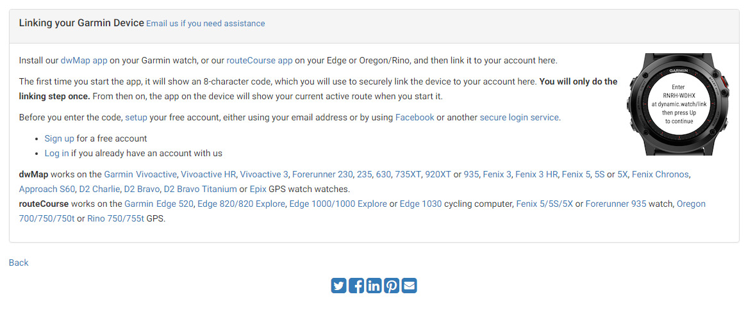Open the Forerunner 935 watch link
Image resolution: width=746 pixels, height=315 pixels.
click(616, 204)
